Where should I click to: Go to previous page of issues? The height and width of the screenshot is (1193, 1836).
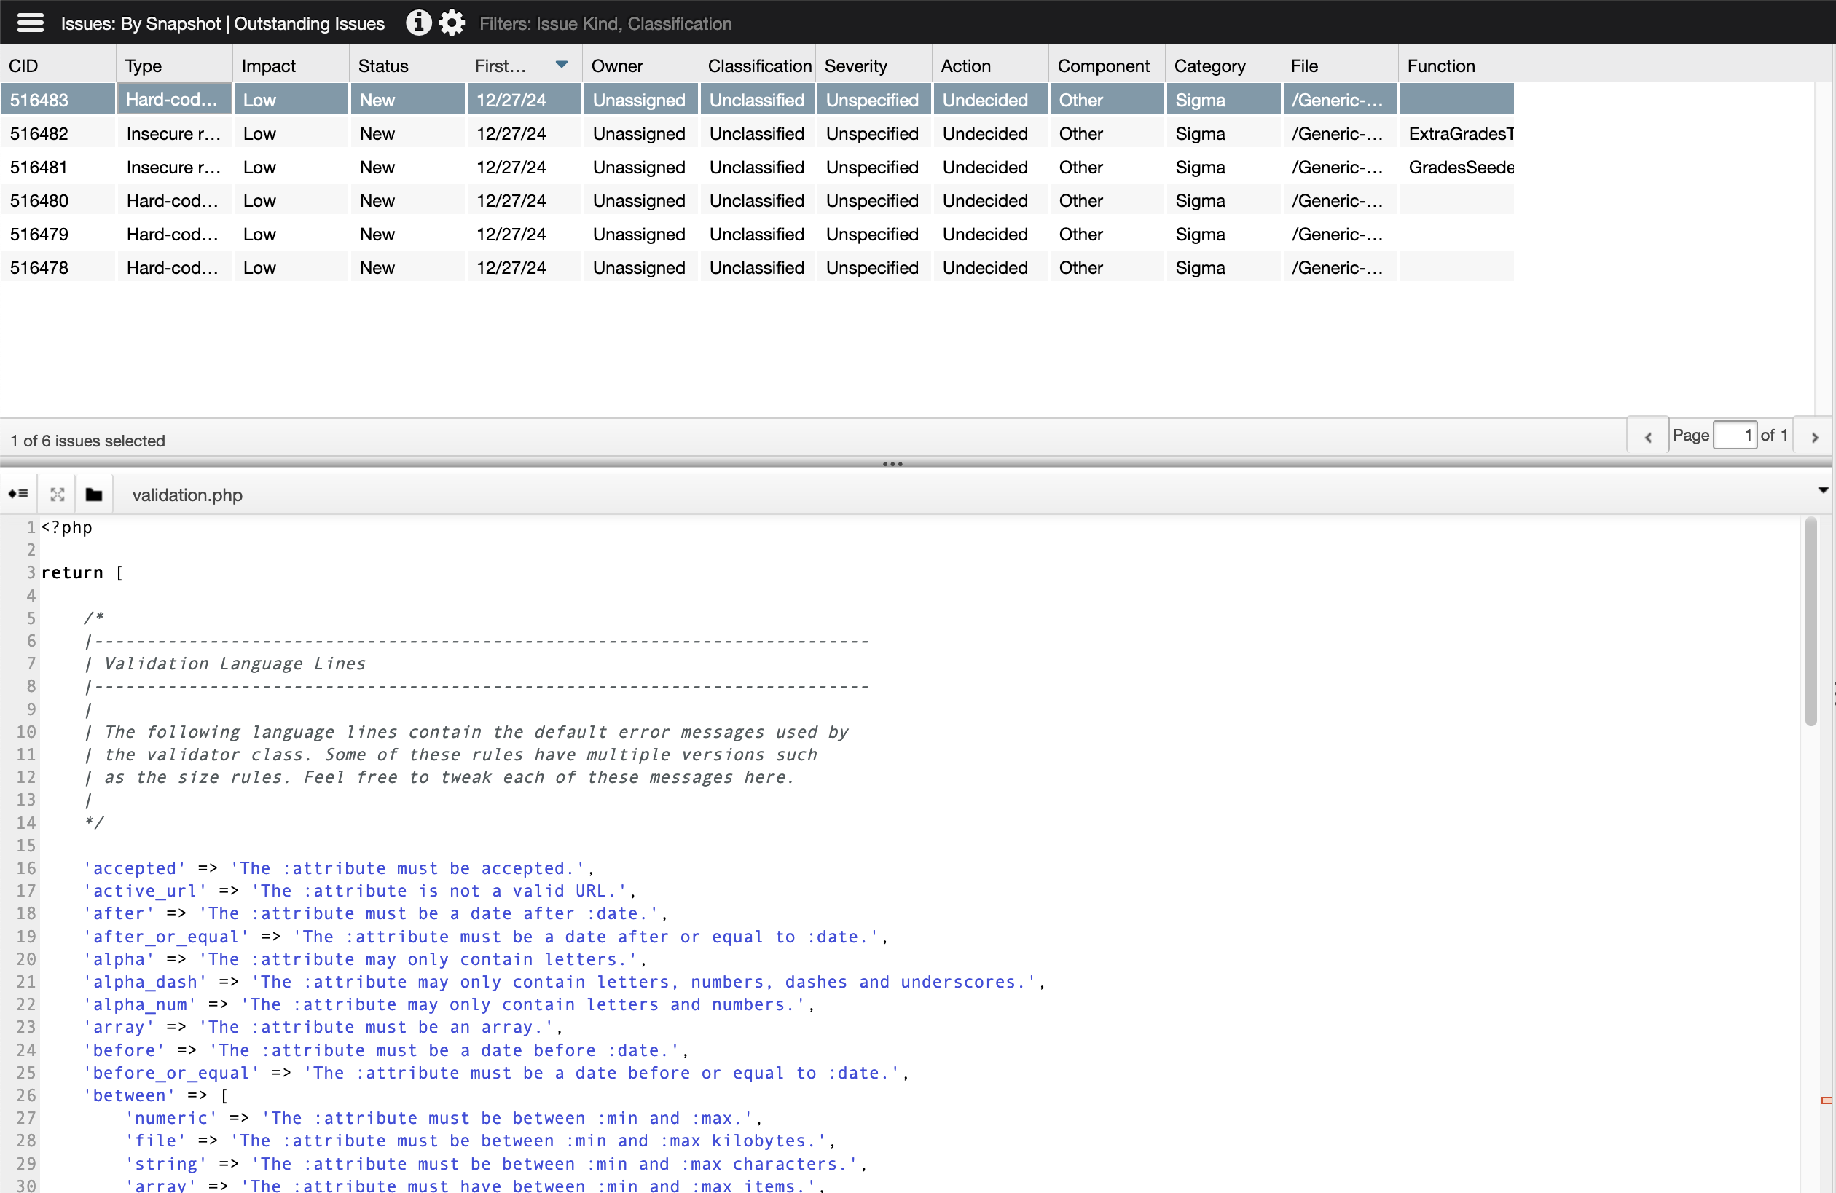point(1648,436)
